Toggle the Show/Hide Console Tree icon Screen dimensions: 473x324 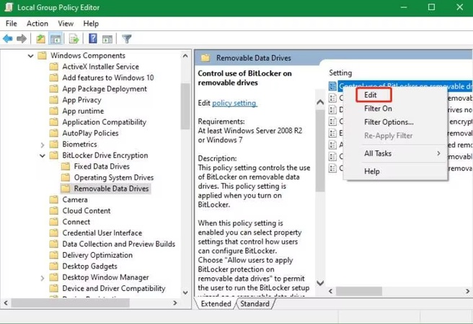56,39
